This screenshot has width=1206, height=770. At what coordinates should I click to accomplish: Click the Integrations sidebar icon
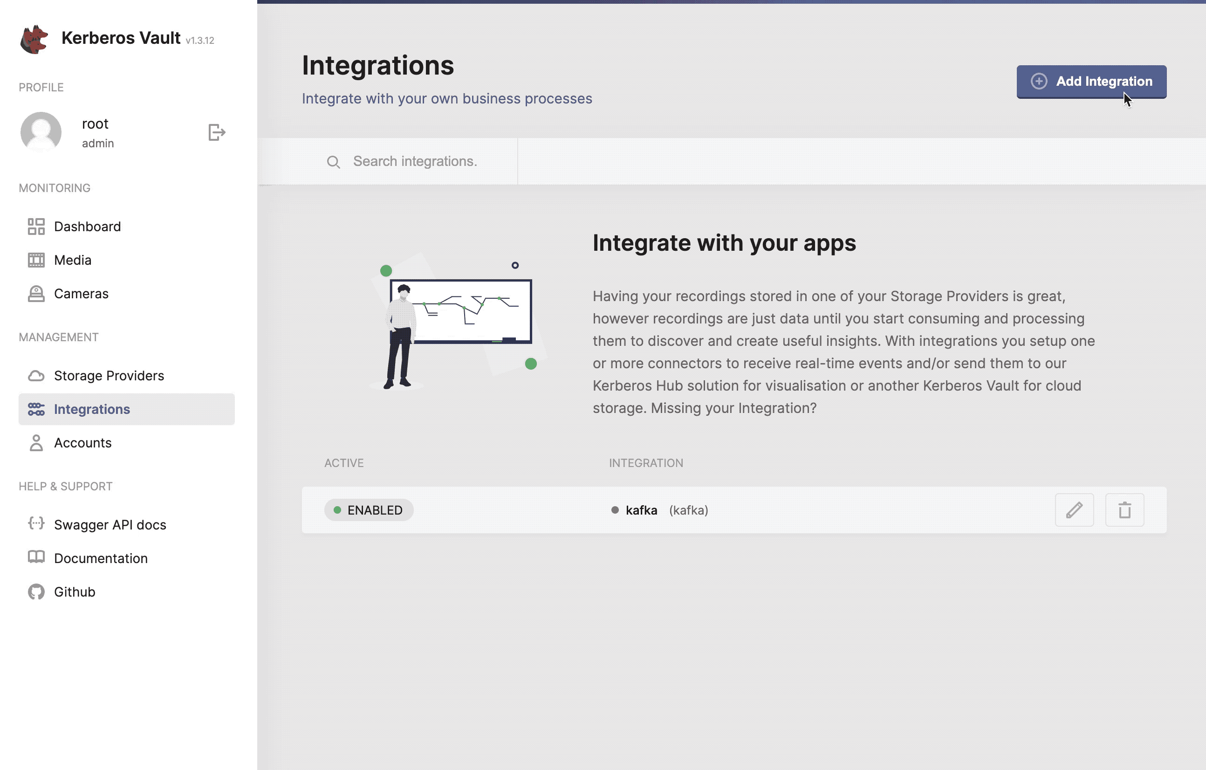[36, 409]
